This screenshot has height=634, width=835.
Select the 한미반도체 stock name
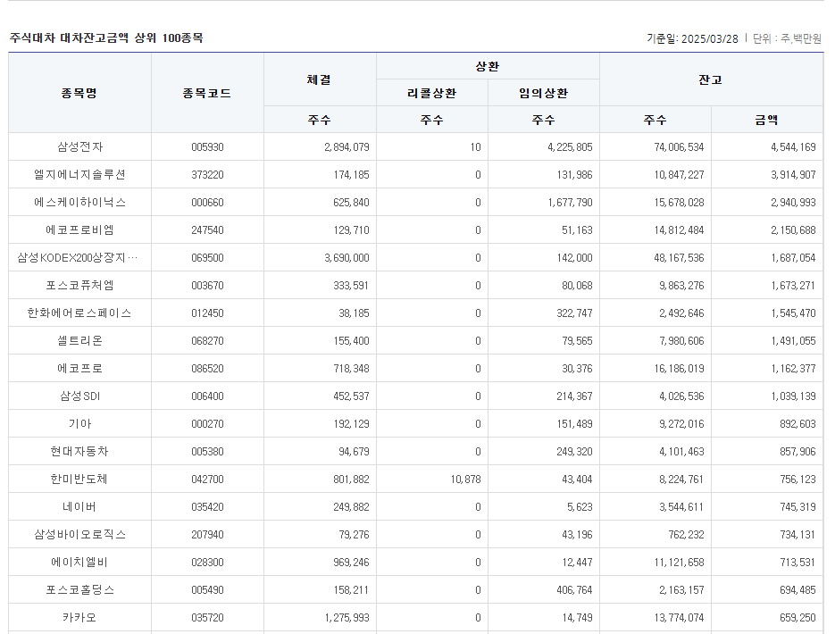tap(79, 480)
